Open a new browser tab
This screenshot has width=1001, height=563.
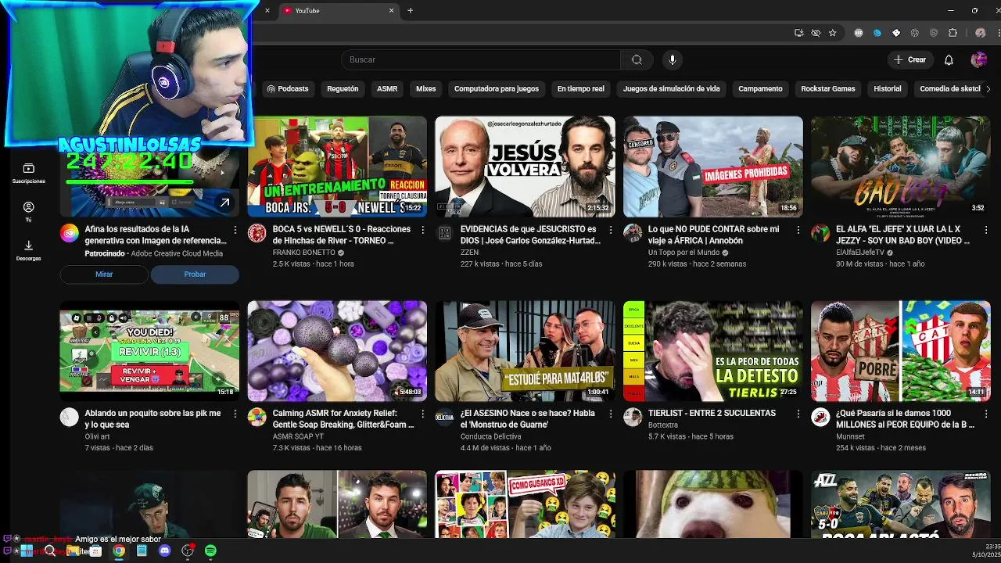[410, 10]
